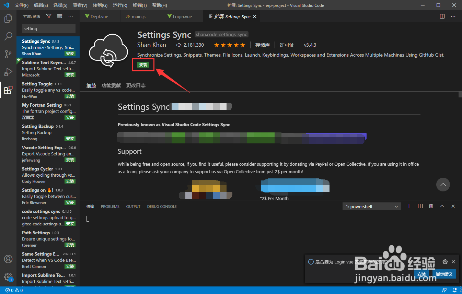Image resolution: width=462 pixels, height=294 pixels.
Task: Open the Run and Debug view icon
Action: [8, 72]
